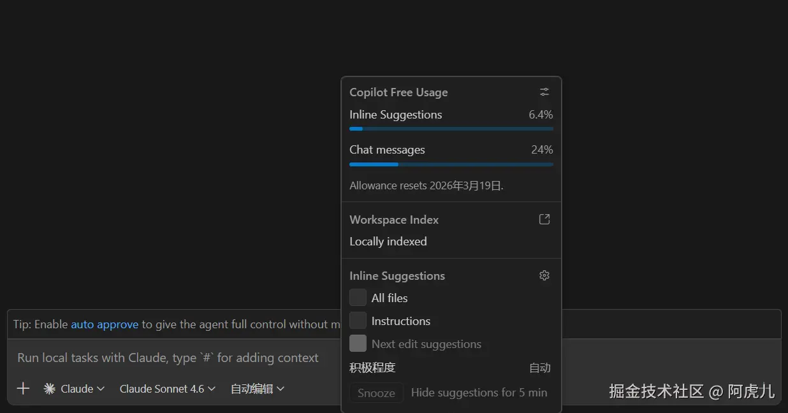Click the Inline Suggestions gear icon
The width and height of the screenshot is (788, 413).
pyautogui.click(x=544, y=275)
